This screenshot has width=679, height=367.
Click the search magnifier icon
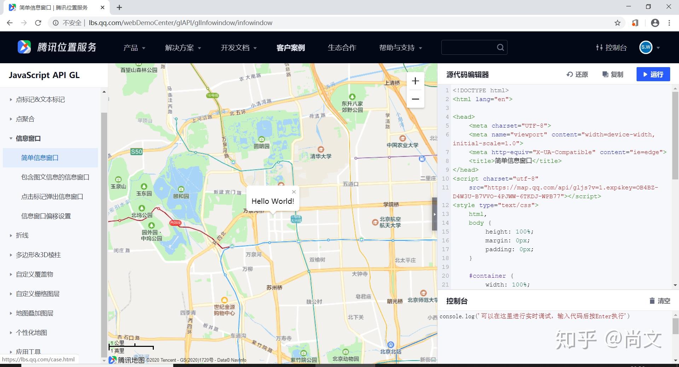(500, 47)
